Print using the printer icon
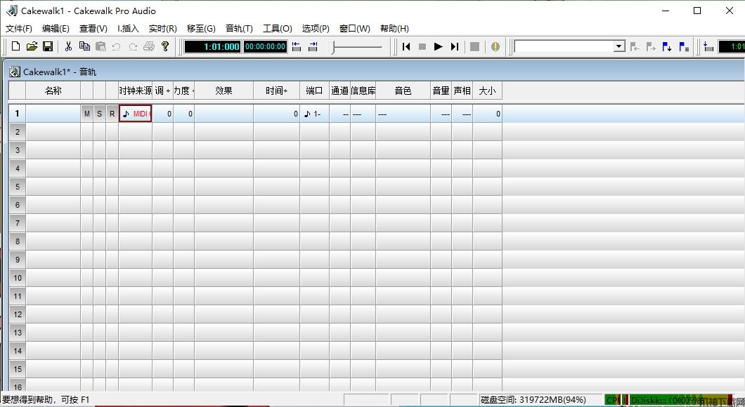The image size is (745, 407). point(149,46)
